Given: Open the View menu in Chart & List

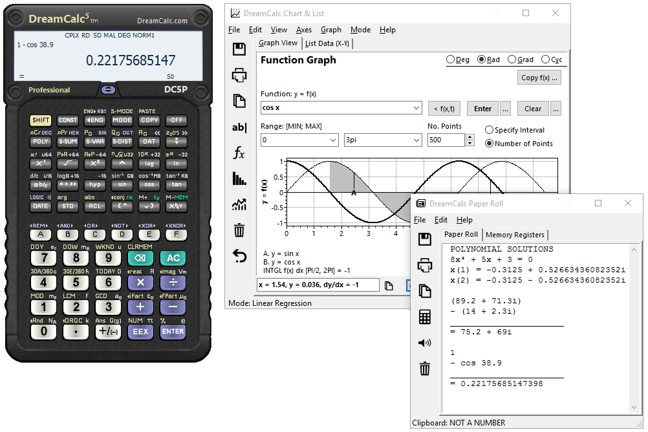Looking at the screenshot, I should click(279, 30).
